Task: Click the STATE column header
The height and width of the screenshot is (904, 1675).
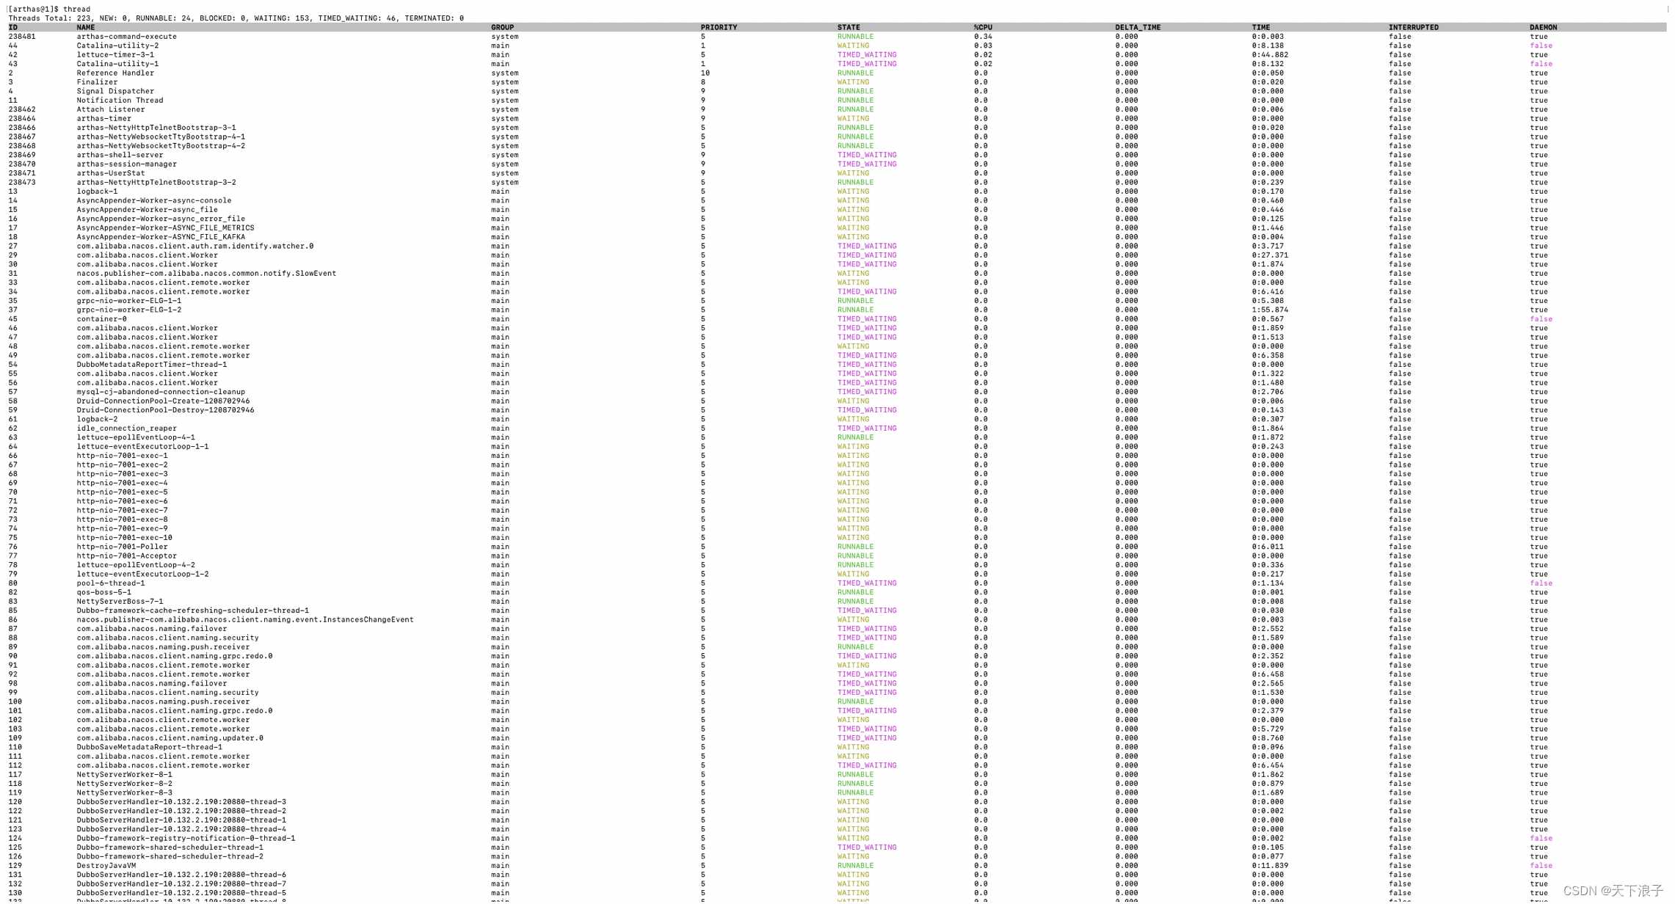Action: pos(849,27)
